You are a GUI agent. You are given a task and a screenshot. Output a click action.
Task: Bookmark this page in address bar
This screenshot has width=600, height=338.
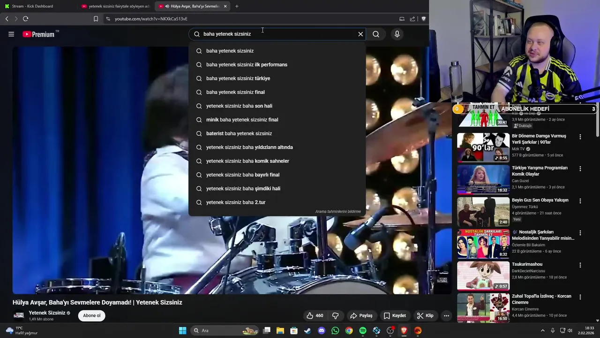pos(96,19)
